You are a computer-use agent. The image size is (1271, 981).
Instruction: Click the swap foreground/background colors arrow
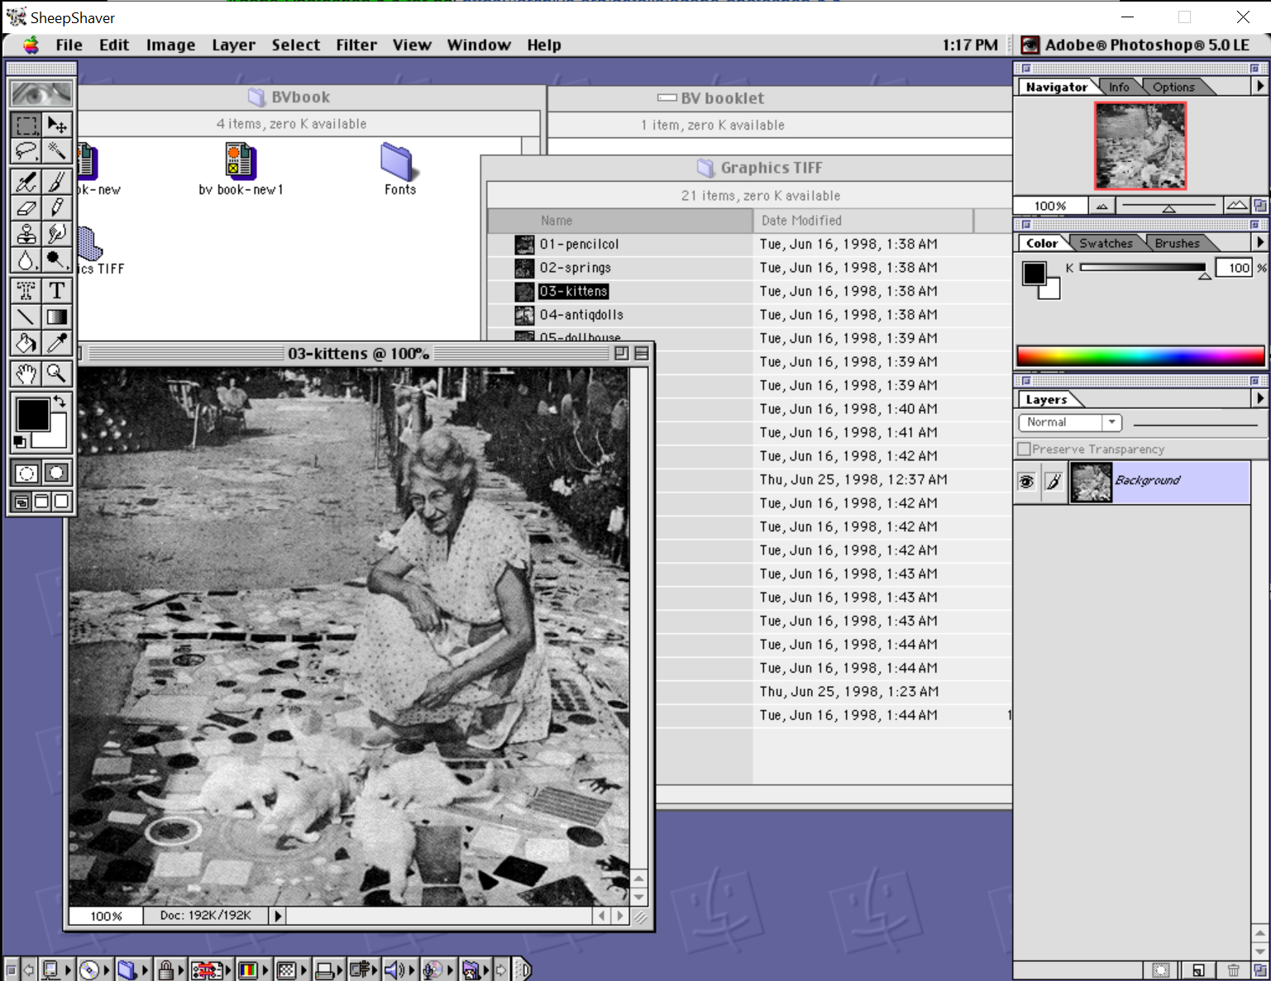(60, 401)
